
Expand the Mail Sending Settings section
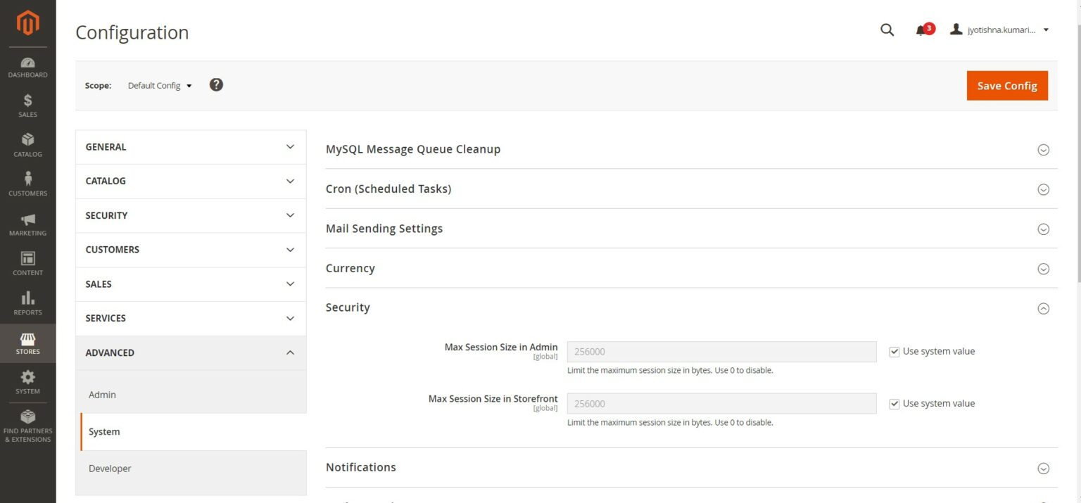click(691, 229)
